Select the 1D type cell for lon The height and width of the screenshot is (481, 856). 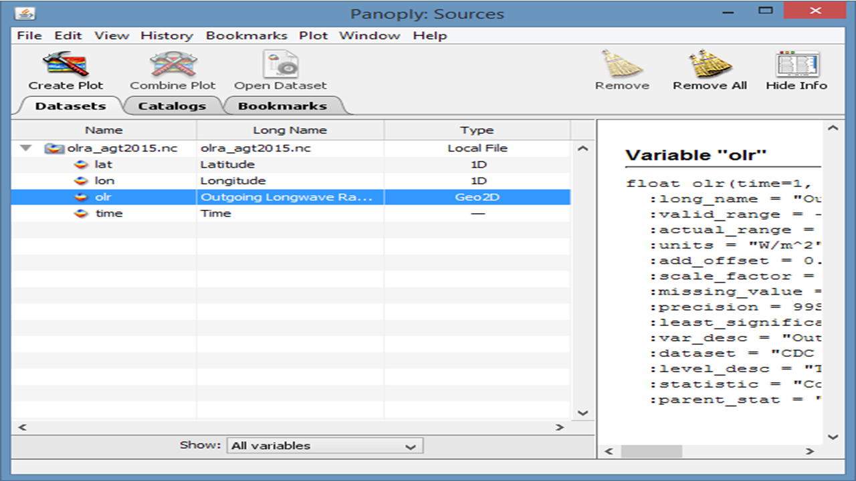coord(477,181)
